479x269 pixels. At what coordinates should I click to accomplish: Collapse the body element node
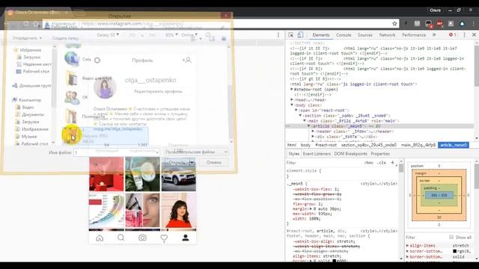(292, 105)
